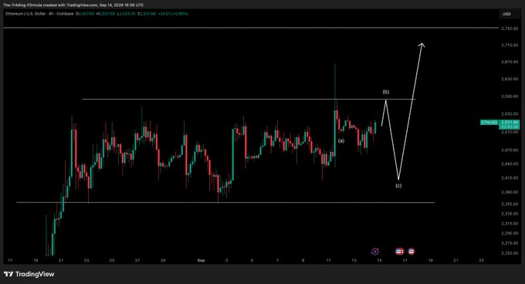Viewport: 525px width, 284px height.
Task: Click the Sep label on the date axis
Action: [x=201, y=260]
